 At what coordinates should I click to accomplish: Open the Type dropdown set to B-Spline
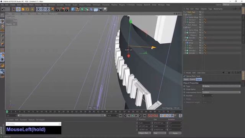221,86
